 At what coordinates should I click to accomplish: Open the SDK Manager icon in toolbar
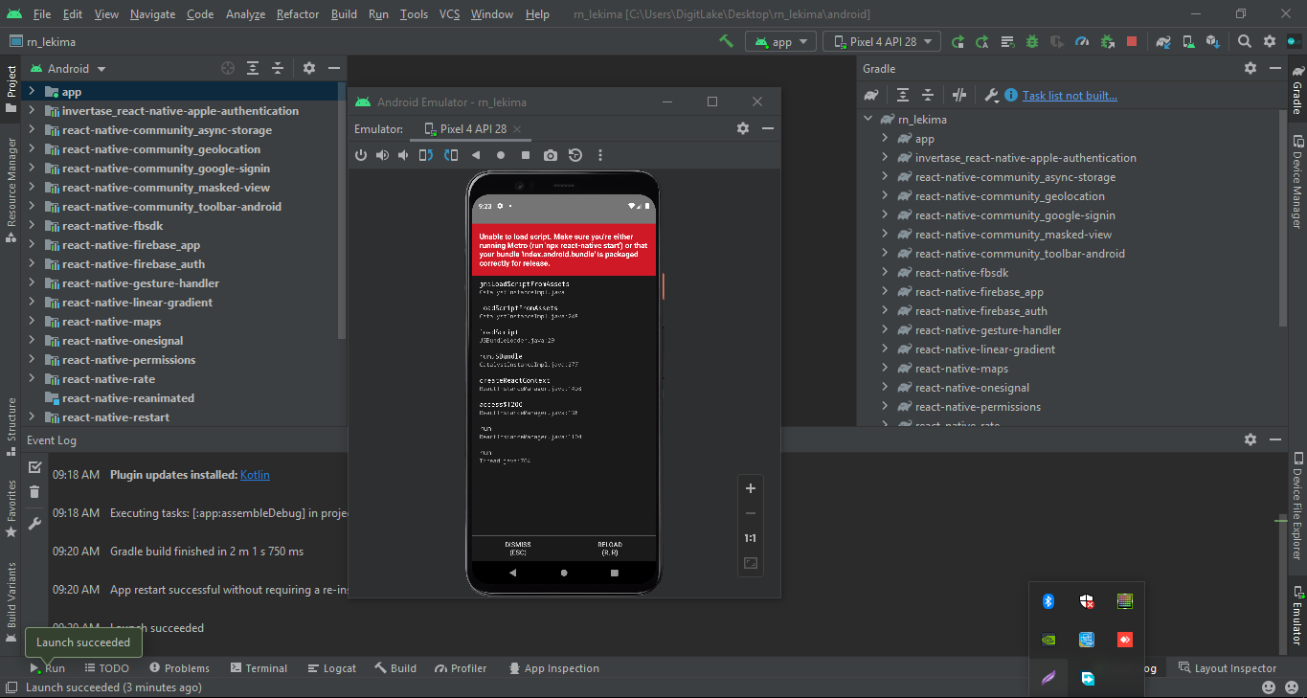1213,41
